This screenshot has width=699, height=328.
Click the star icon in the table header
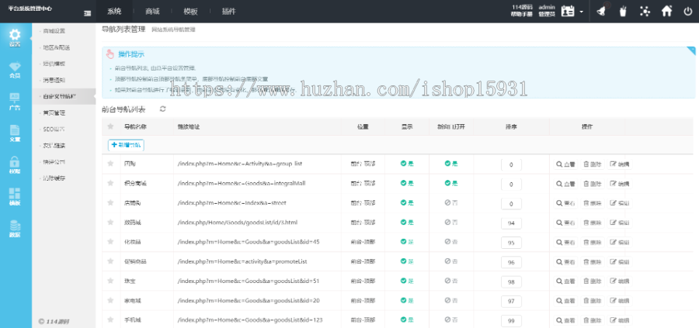tap(110, 127)
